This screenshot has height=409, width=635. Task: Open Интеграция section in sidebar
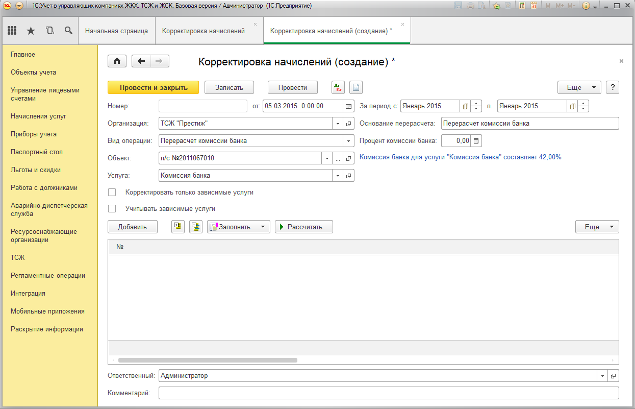point(28,293)
